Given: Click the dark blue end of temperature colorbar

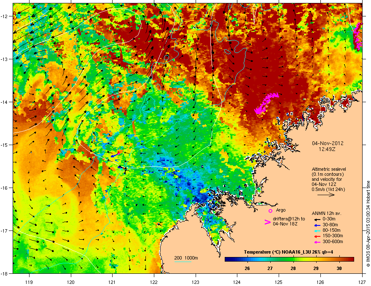Looking at the screenshot, I should coord(229,260).
